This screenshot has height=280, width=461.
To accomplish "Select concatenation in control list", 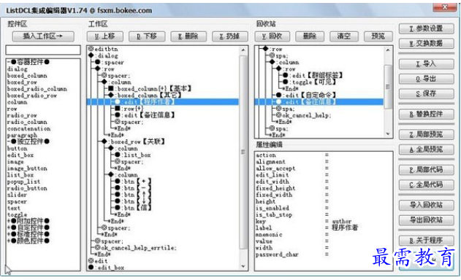I will click(28, 128).
